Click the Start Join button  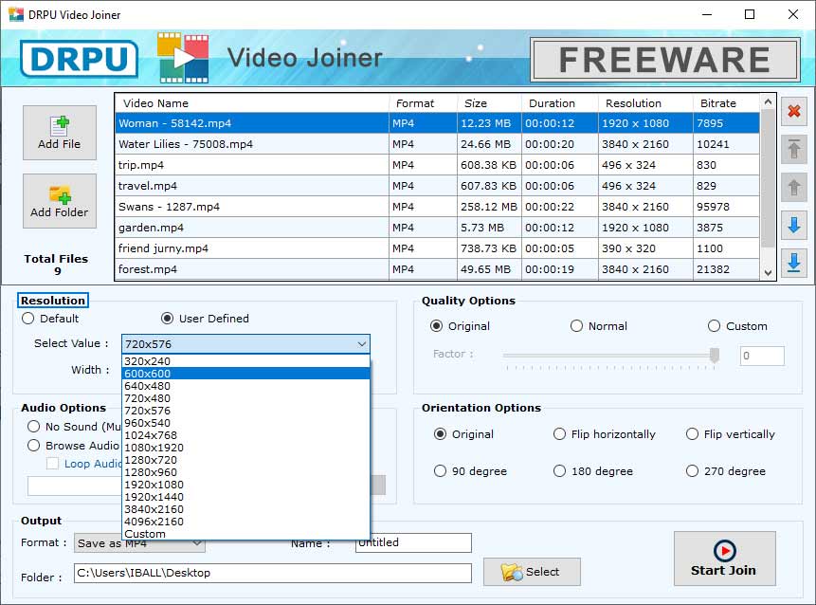point(724,559)
